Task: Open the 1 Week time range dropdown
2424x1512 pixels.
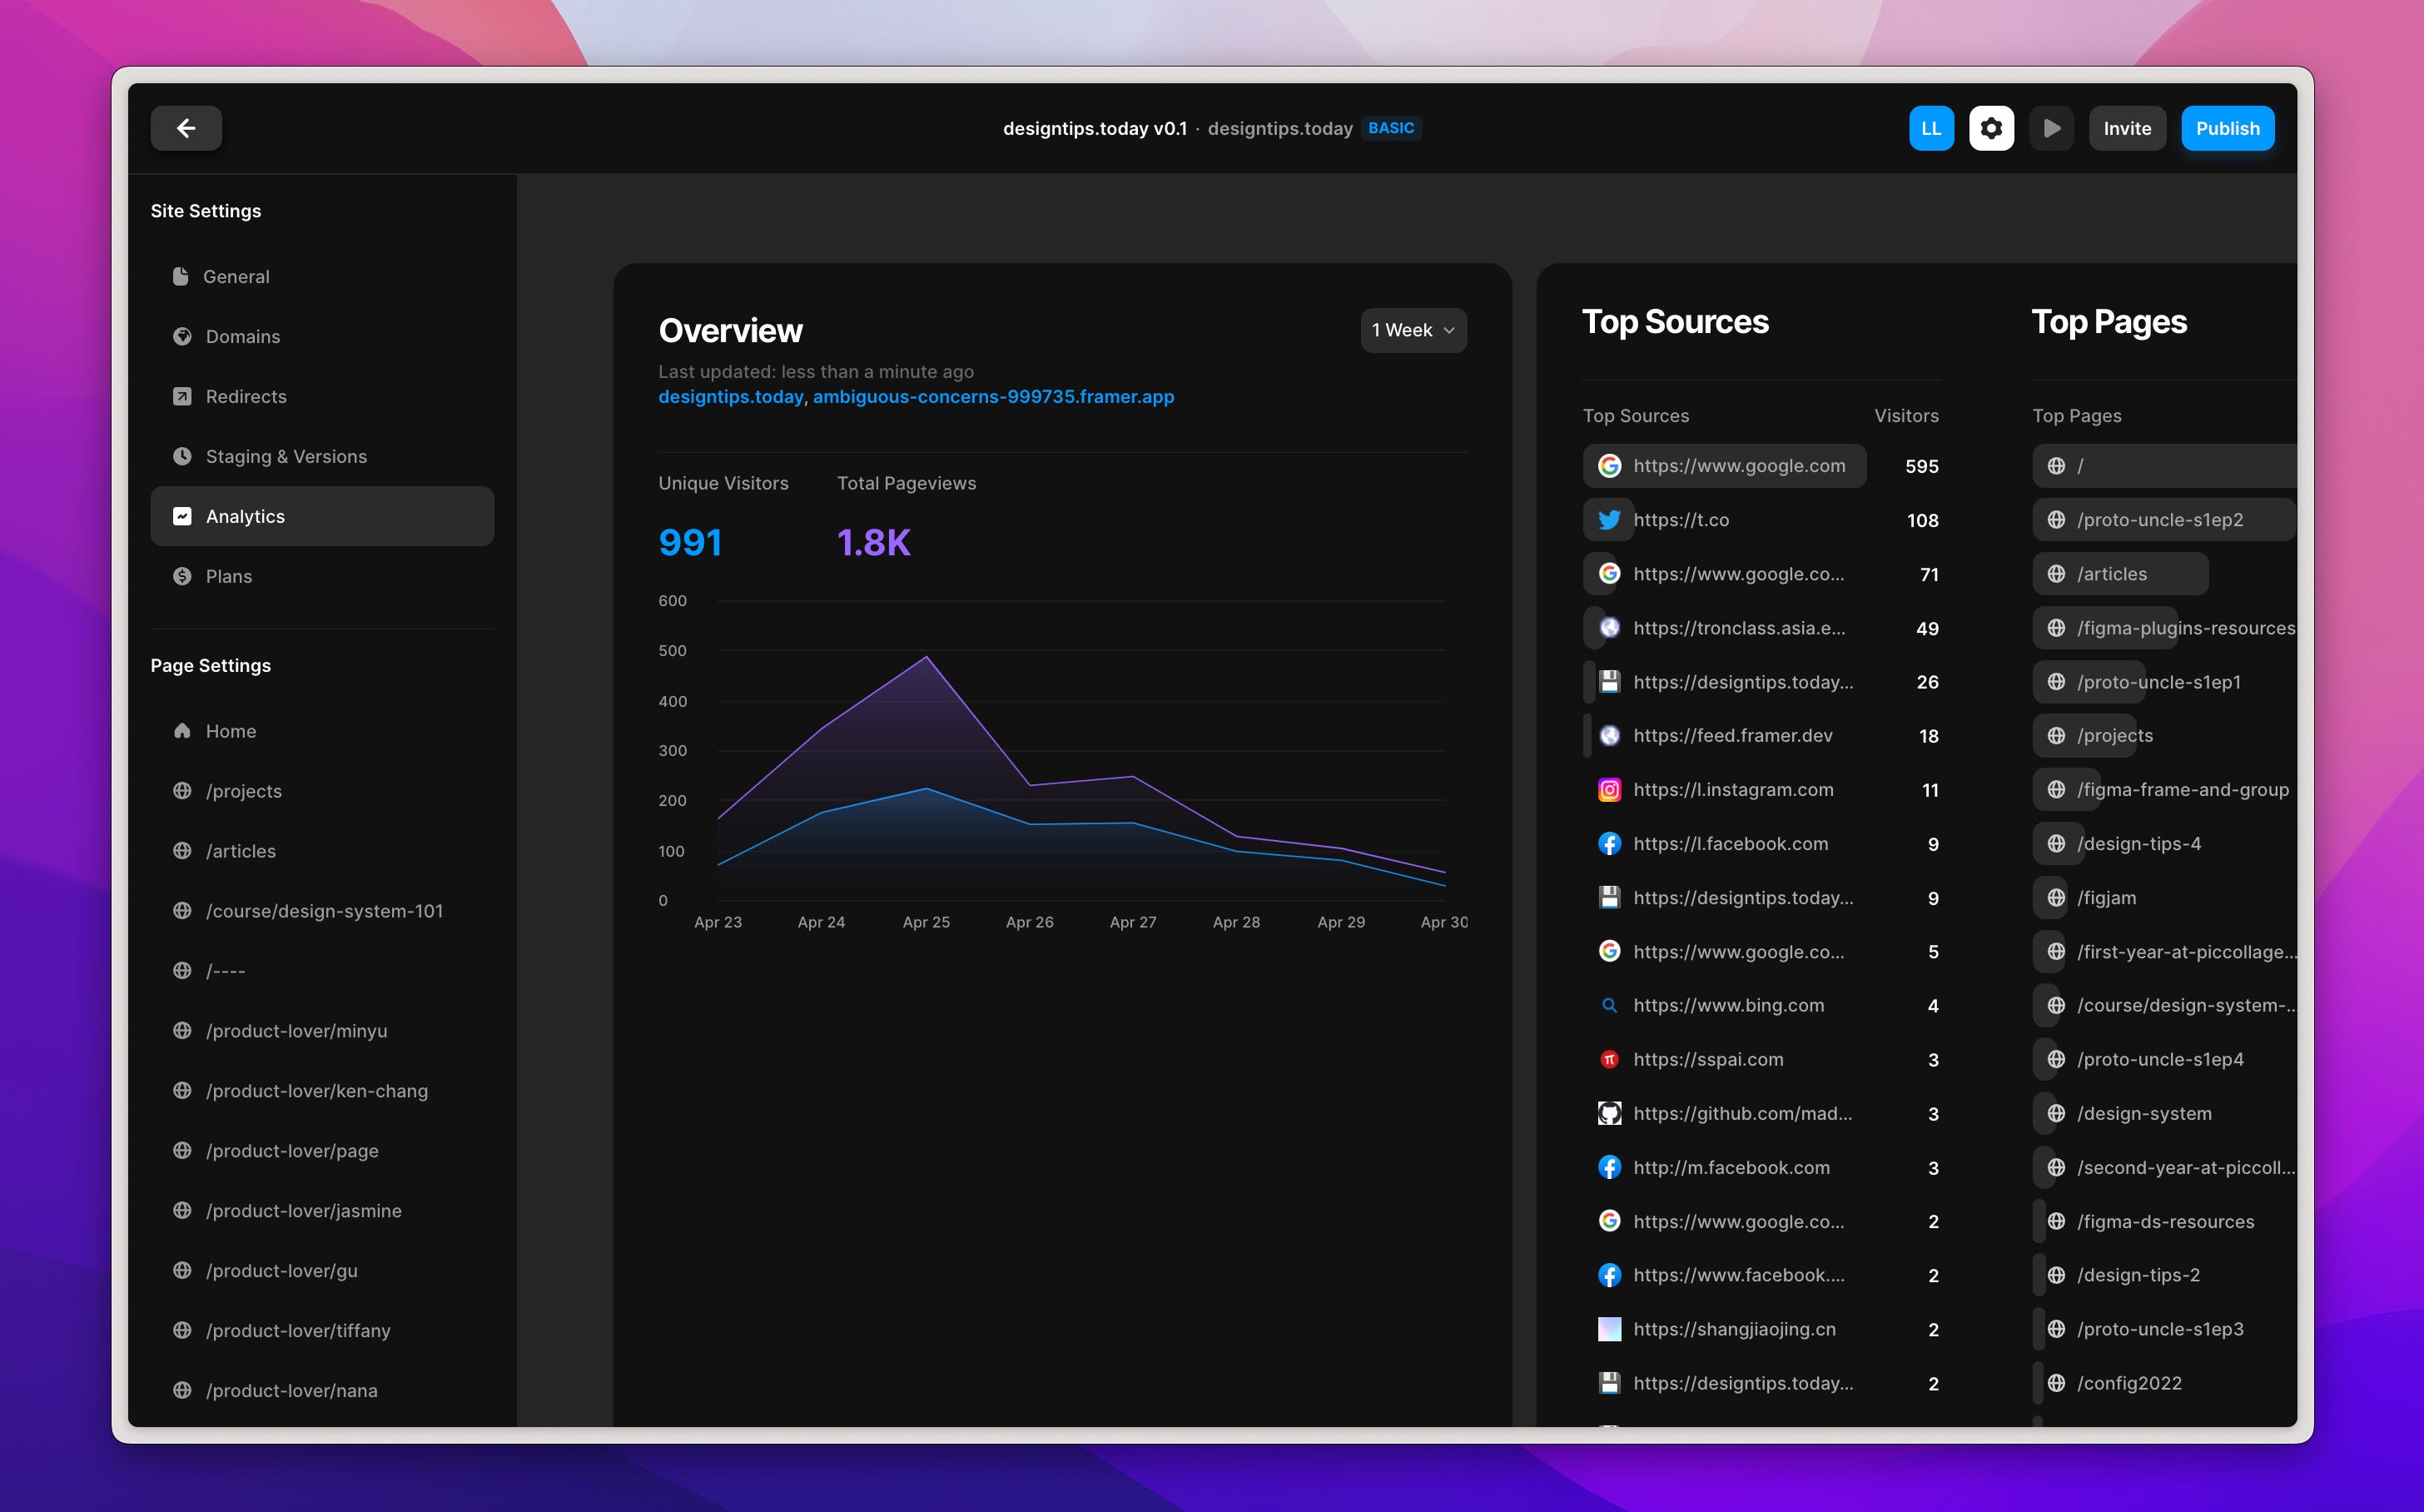Action: point(1413,330)
